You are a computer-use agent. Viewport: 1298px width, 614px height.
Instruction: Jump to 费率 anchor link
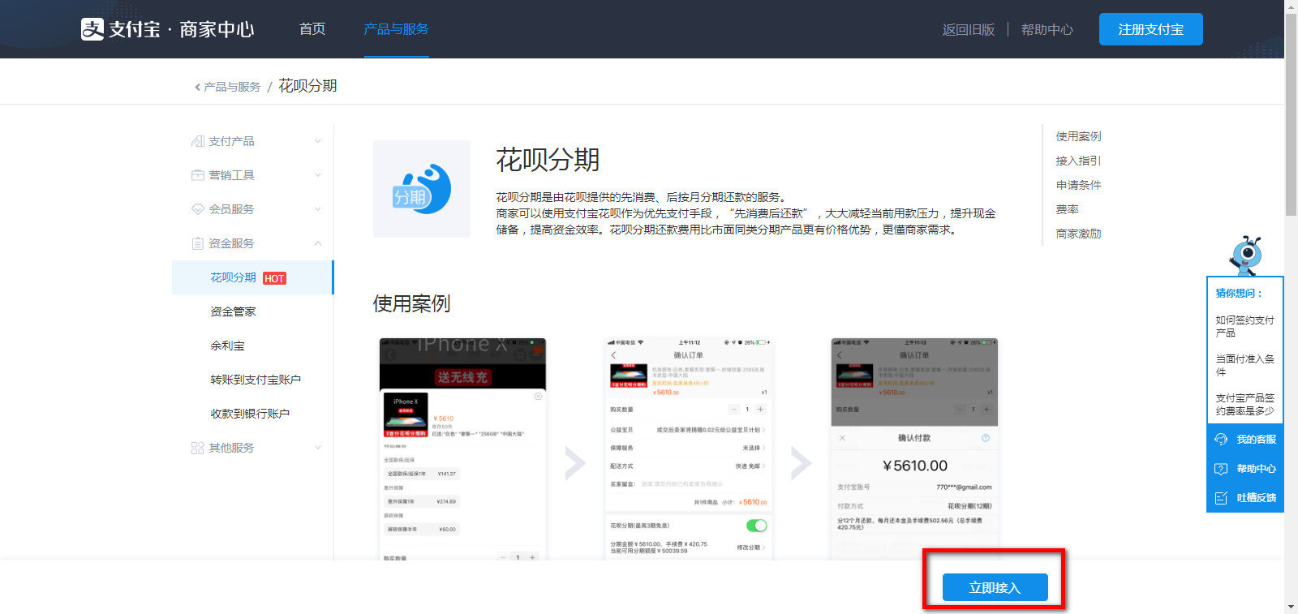tap(1068, 209)
